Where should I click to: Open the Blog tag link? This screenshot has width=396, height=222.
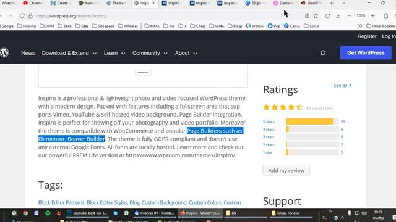pos(134,202)
